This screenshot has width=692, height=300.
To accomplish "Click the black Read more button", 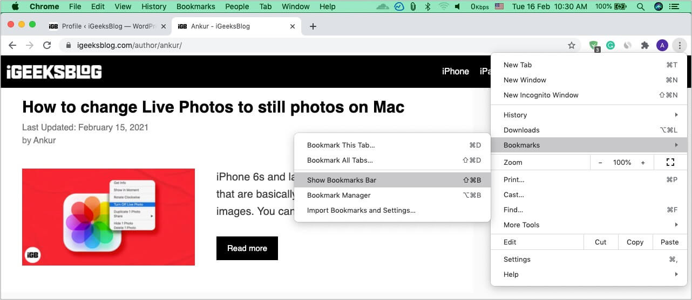I will pos(247,248).
